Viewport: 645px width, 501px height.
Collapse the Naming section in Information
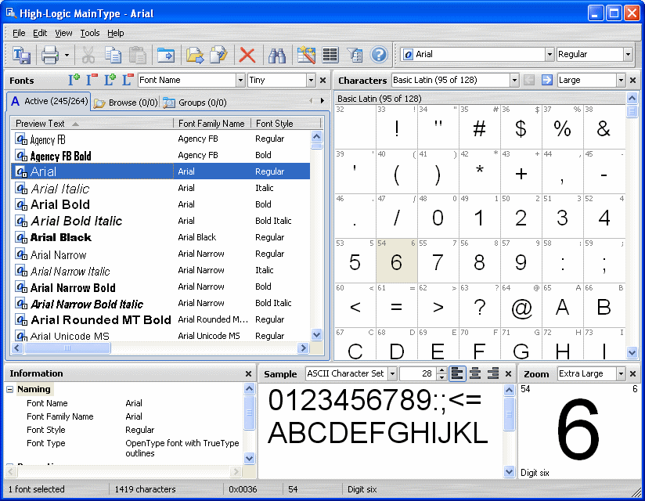(x=10, y=389)
